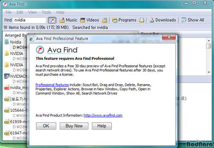Screen dimensions: 214x148
Task: Select the 61947-nv archive result
Action: pos(15,136)
